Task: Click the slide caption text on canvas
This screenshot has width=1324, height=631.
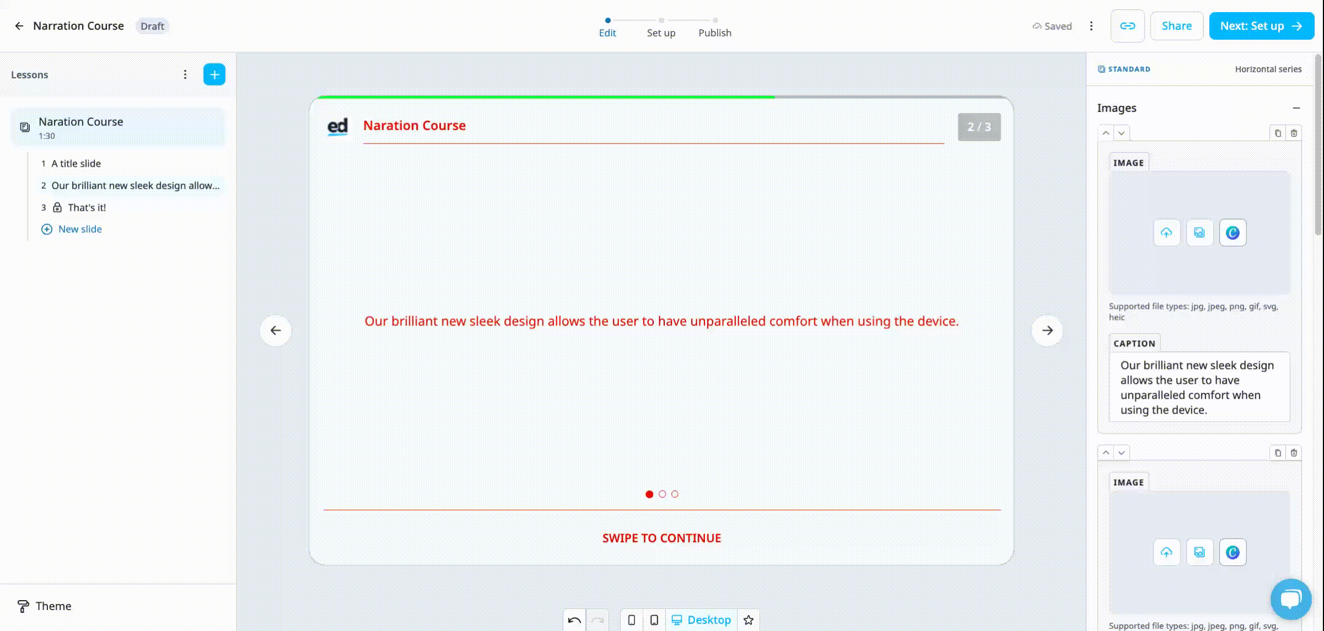Action: [x=661, y=321]
